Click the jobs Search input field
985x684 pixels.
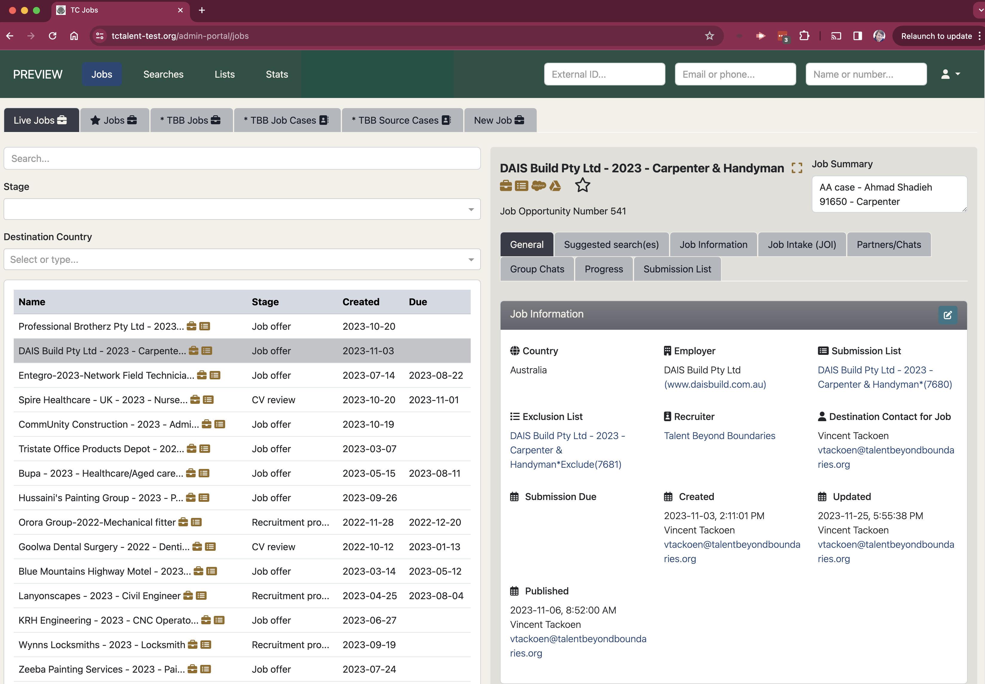click(242, 159)
